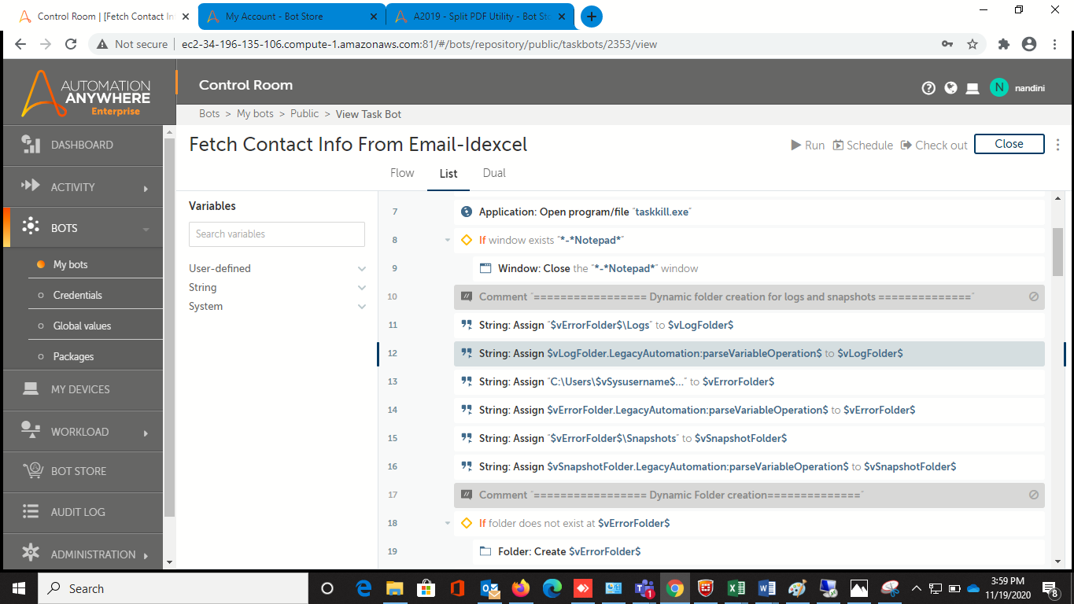Click the globe language icon
The width and height of the screenshot is (1074, 604).
(950, 88)
